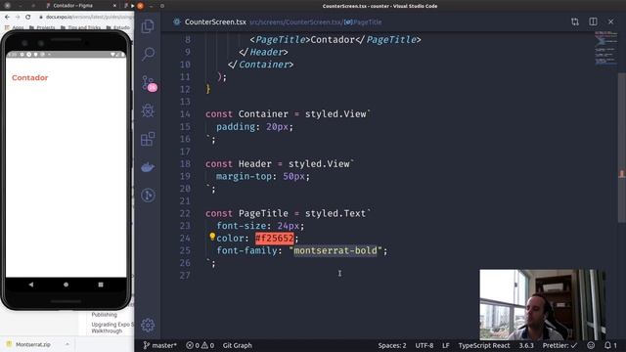Open the Extensions view
626x352 pixels.
click(148, 139)
